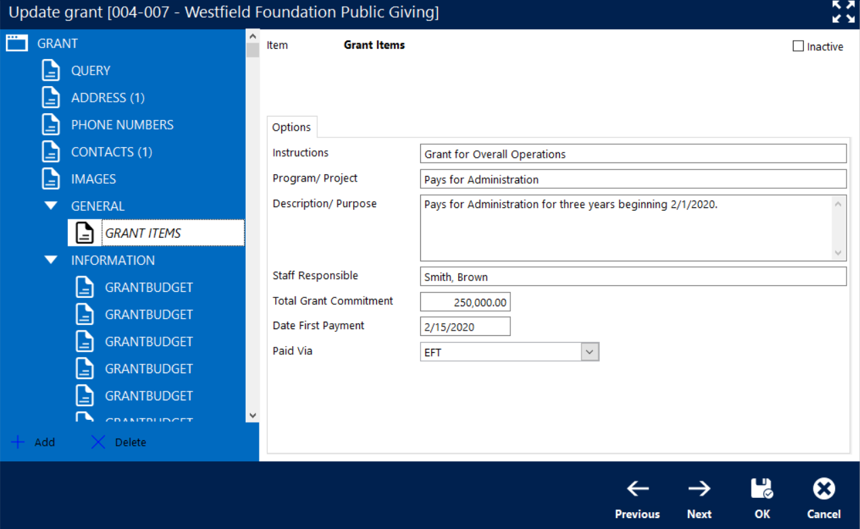The width and height of the screenshot is (860, 529).
Task: Select the Options tab
Action: 291,127
